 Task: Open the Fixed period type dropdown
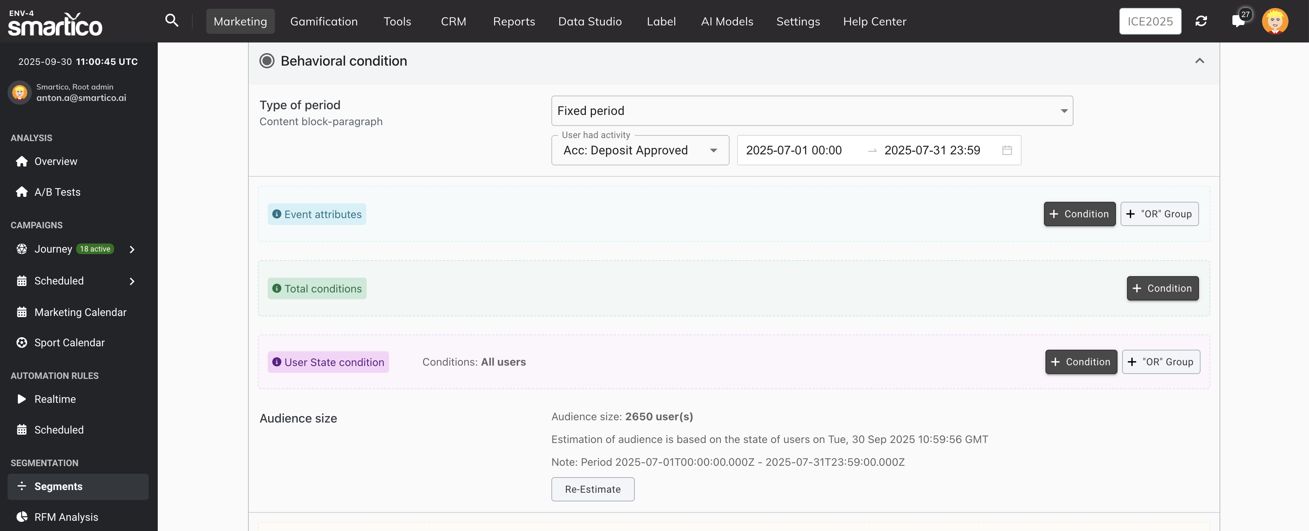[x=811, y=111]
